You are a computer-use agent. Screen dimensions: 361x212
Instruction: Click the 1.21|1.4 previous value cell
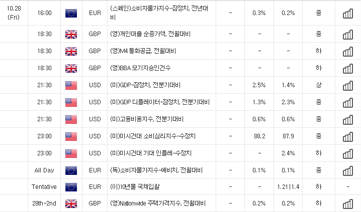pos(288,187)
